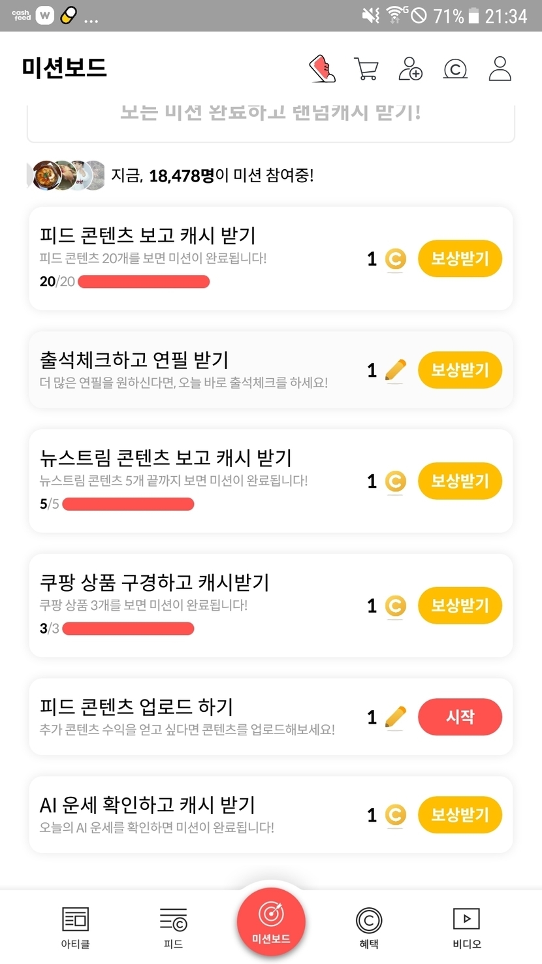The height and width of the screenshot is (964, 542).
Task: Switch to the 피드 tab
Action: click(173, 927)
